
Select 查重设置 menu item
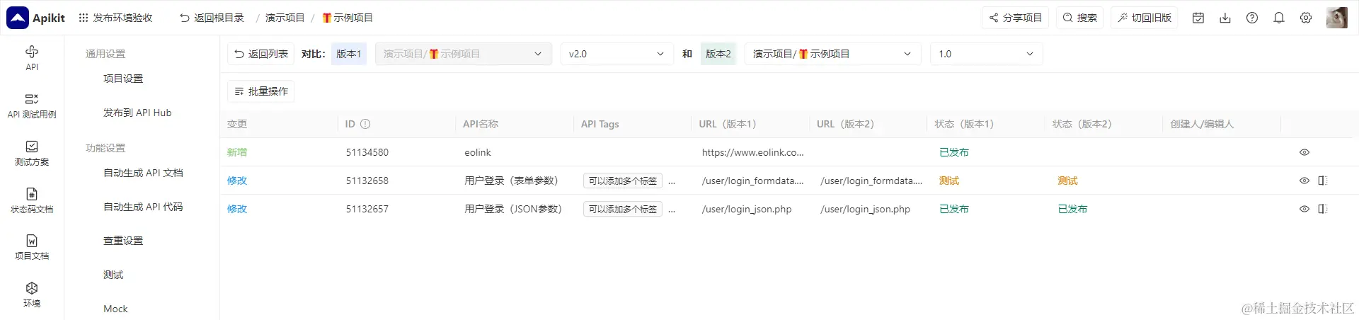tap(123, 241)
